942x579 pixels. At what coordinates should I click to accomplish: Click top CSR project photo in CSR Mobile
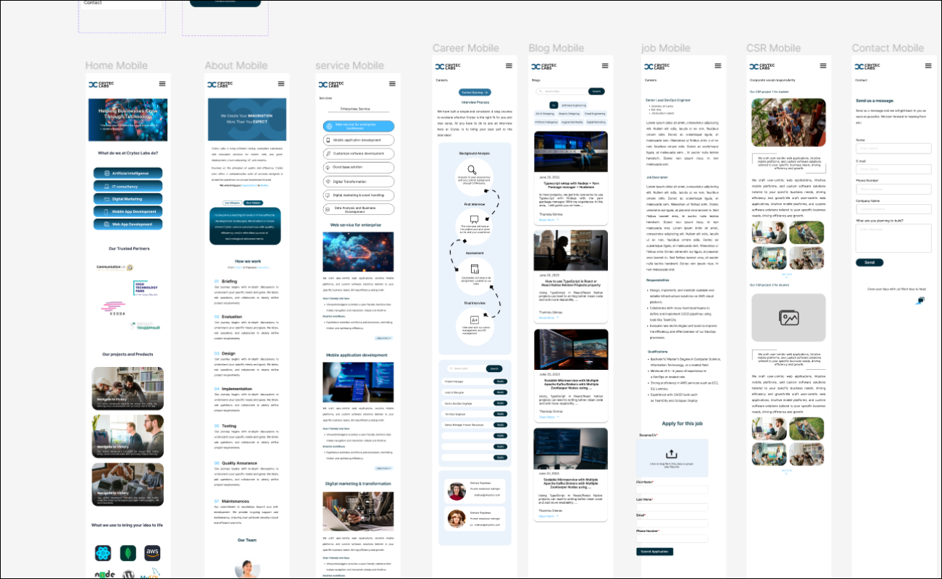coord(788,122)
